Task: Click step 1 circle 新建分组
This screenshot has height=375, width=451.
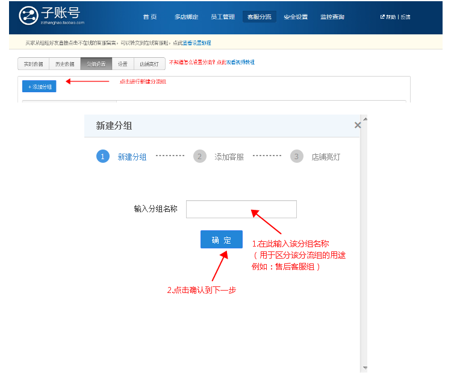Action: pos(103,156)
